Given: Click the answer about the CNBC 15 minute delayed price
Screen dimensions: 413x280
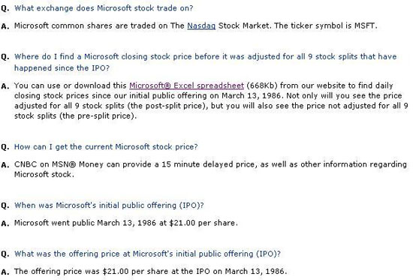Looking at the screenshot, I should point(210,169).
